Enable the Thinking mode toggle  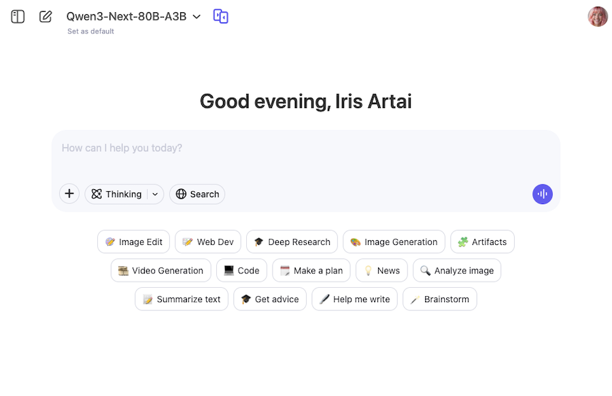point(118,194)
